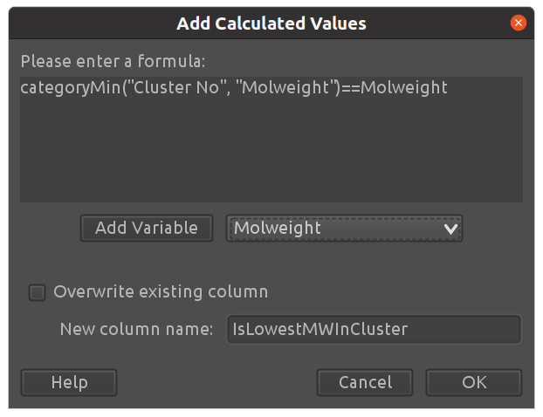This screenshot has width=543, height=417.
Task: Close the Add Calculated Values dialog
Action: click(519, 24)
